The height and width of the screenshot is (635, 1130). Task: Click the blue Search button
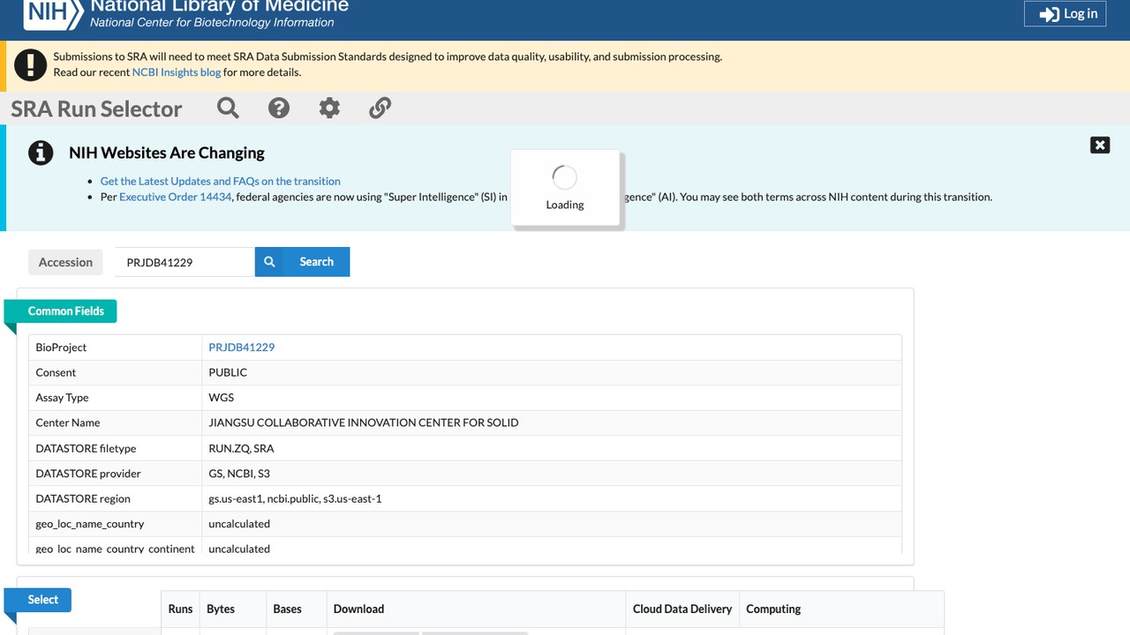click(x=302, y=262)
